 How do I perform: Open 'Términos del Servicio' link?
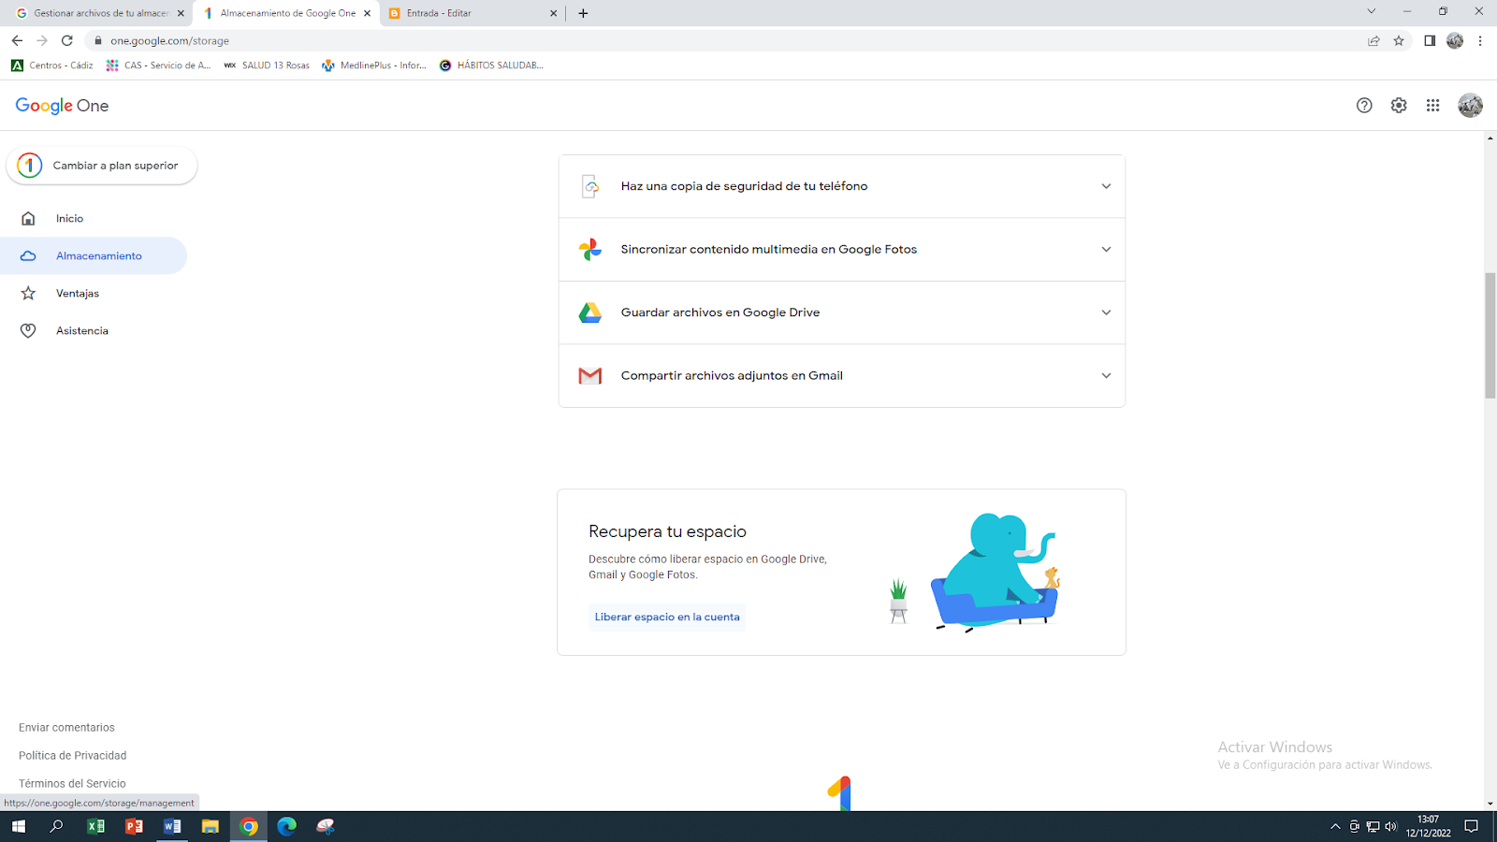[x=72, y=784]
